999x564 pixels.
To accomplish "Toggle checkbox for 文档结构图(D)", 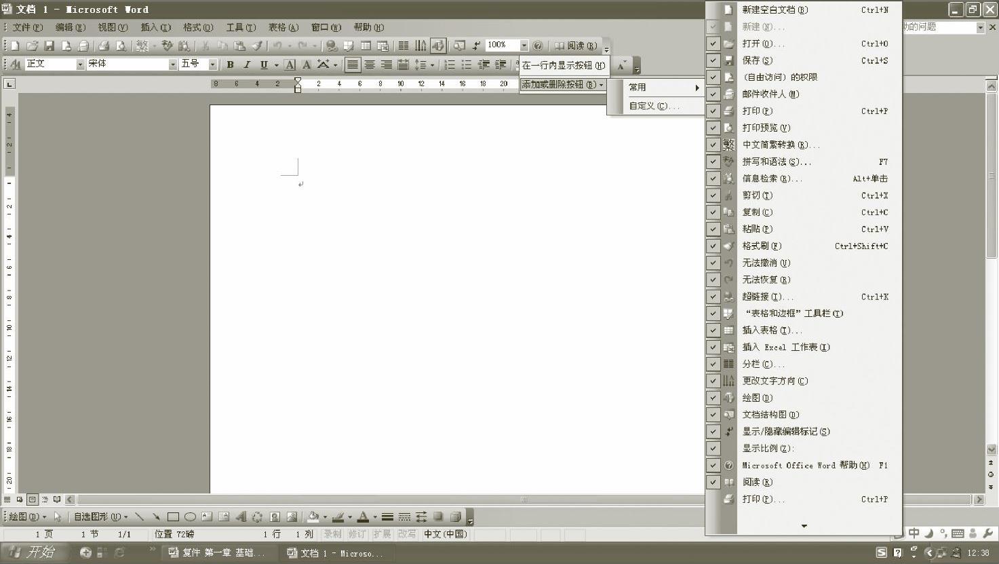I will tap(713, 415).
